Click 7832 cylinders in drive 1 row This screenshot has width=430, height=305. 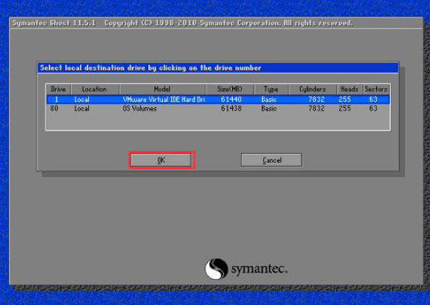click(x=316, y=100)
